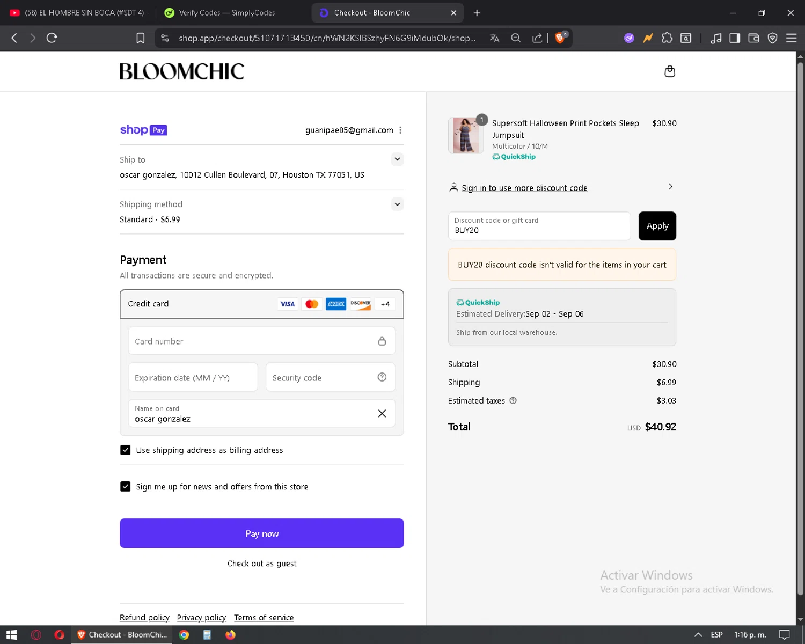Show hidden system tray icons
805x644 pixels.
click(698, 635)
